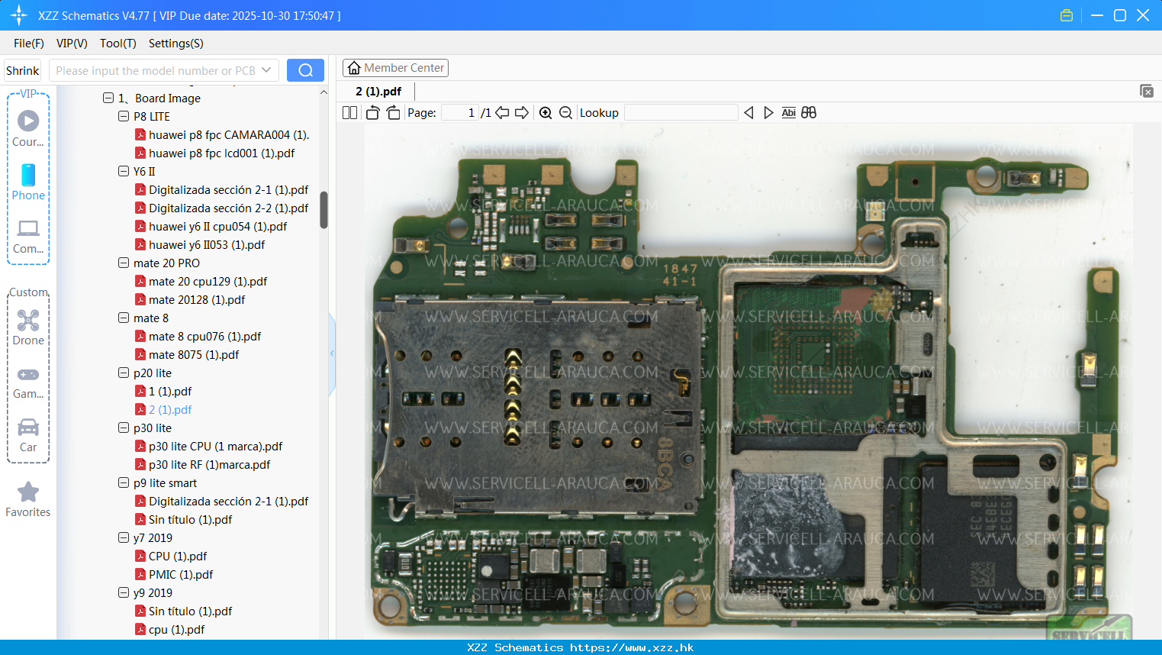Click the blue search magnifier button
The width and height of the screenshot is (1162, 655).
(x=305, y=70)
